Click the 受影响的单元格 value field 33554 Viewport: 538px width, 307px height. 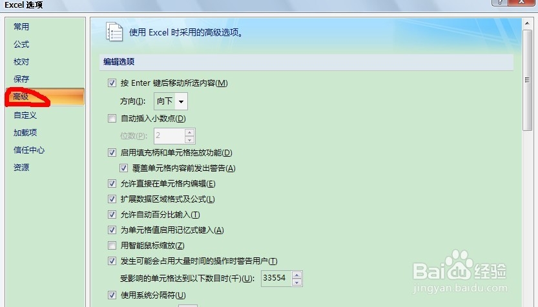(x=276, y=278)
